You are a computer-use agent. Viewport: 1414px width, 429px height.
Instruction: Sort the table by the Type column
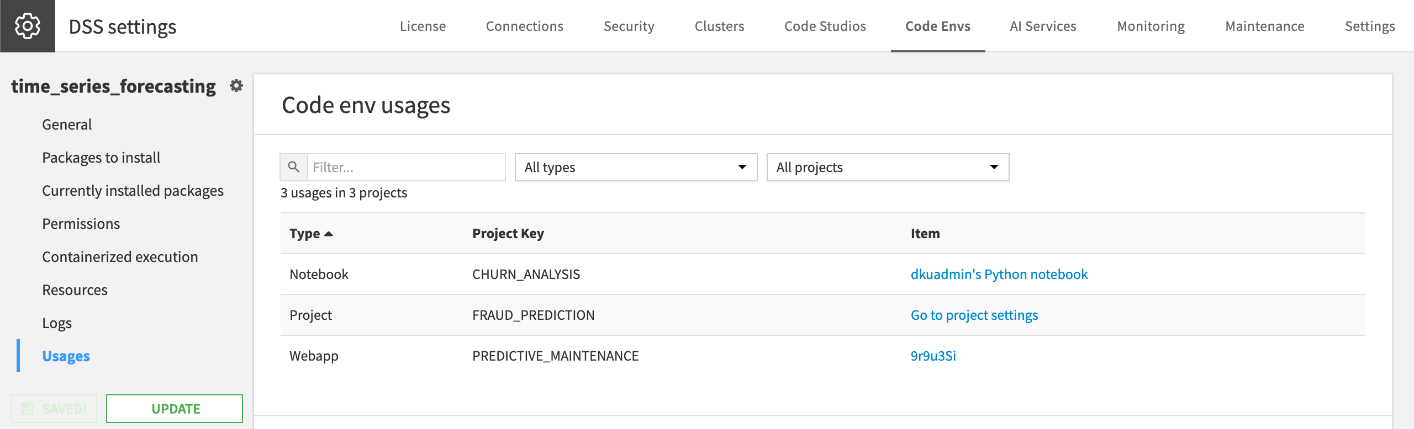pos(311,234)
